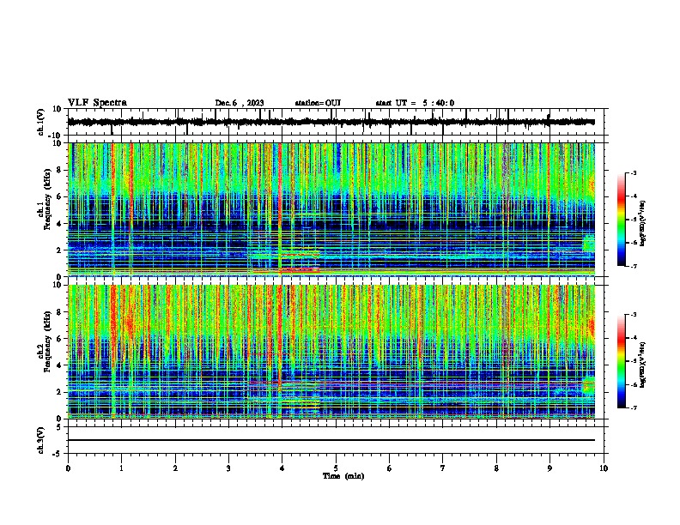The width and height of the screenshot is (680, 525).
Task: Click the ch.1 spectrogram plot area
Action: 331,209
